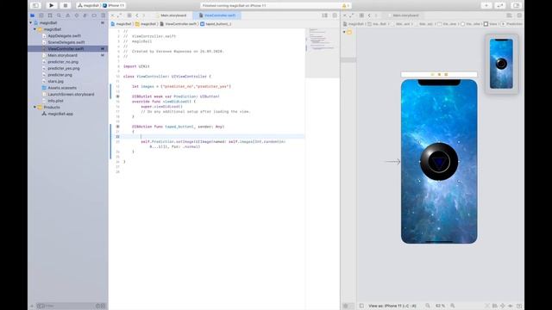The height and width of the screenshot is (310, 552).
Task: Open AppDelegate.swift in navigator
Action: point(64,36)
